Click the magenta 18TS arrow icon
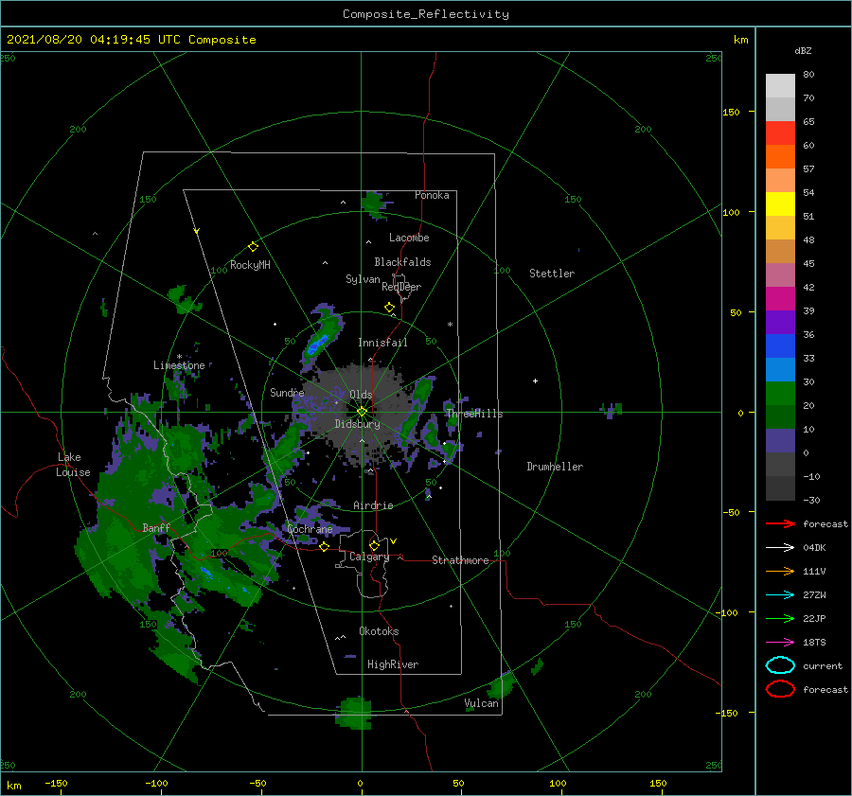 (780, 643)
